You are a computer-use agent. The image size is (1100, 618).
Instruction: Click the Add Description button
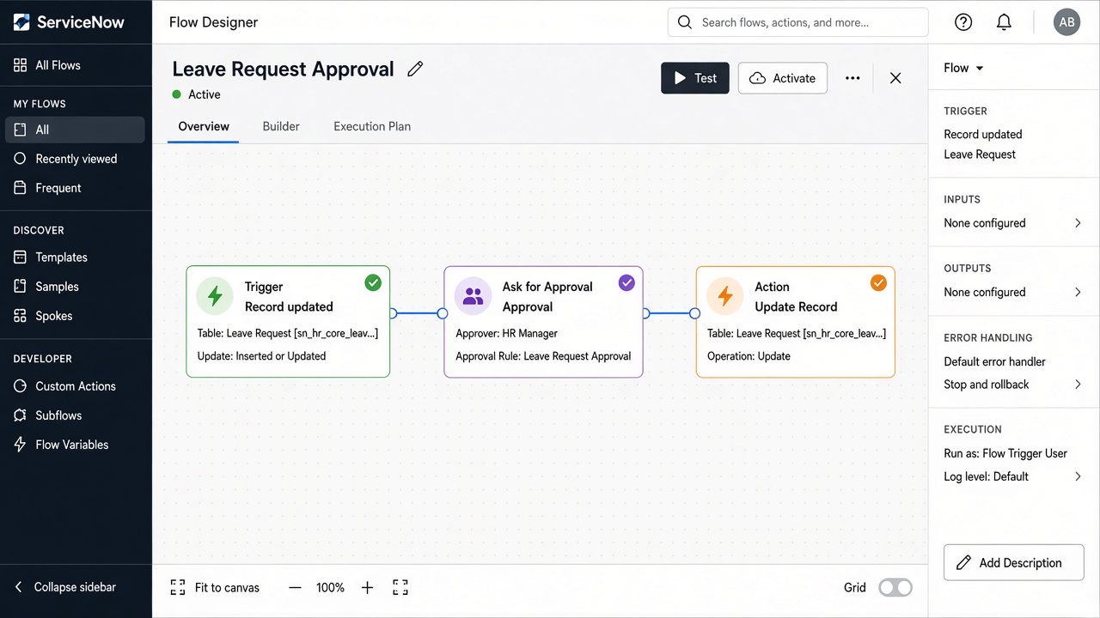point(1014,563)
